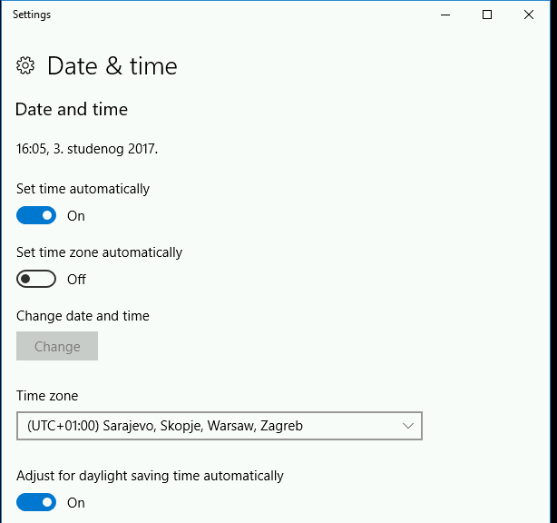Viewport: 557px width, 523px height.
Task: Click the Date & time page heading
Action: (x=112, y=65)
